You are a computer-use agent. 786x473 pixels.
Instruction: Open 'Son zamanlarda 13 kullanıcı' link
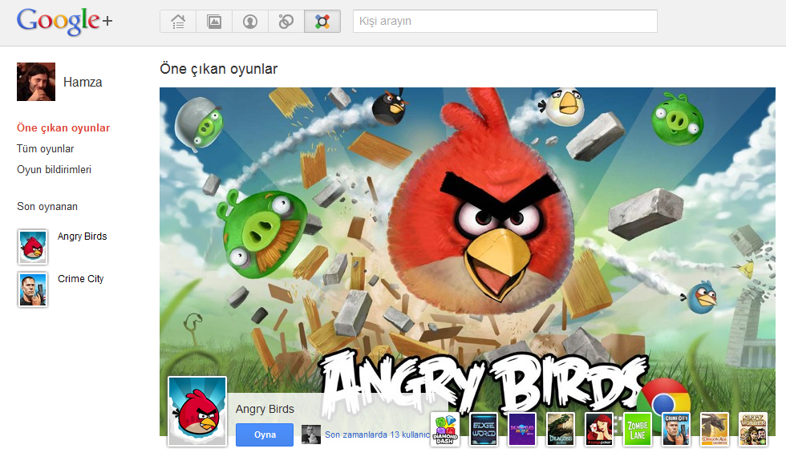click(377, 435)
